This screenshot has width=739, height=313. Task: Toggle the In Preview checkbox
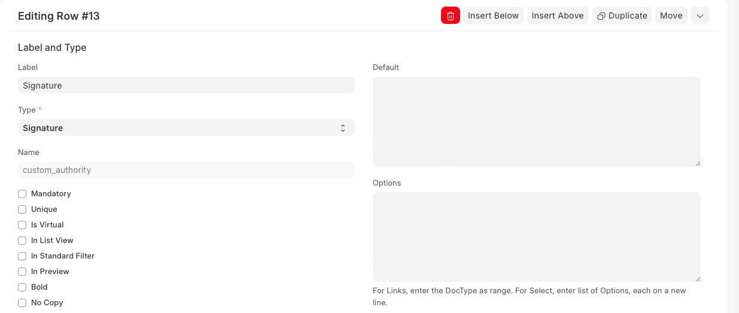pyautogui.click(x=22, y=272)
